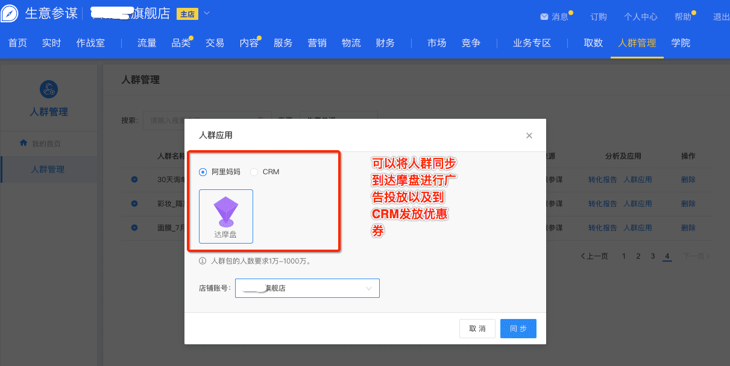Click the 消息 link in the header
730x366 pixels.
[x=560, y=17]
